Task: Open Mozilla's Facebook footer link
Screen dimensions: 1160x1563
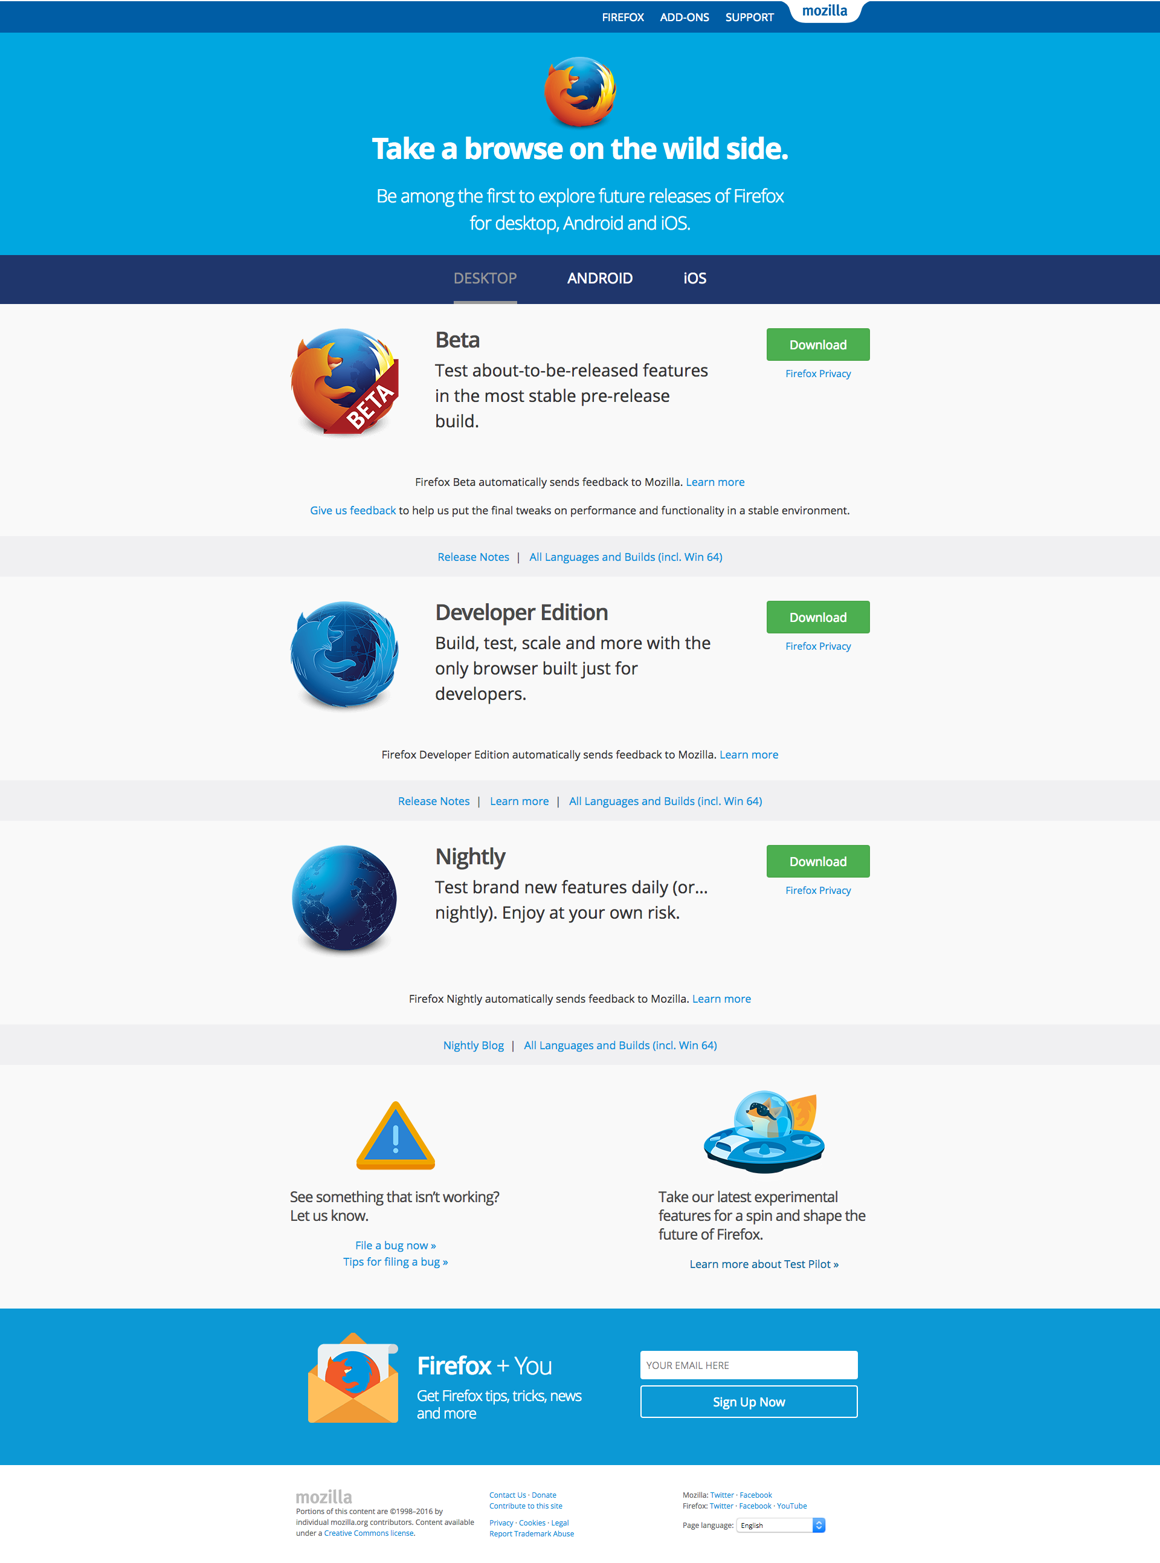Action: 756,1495
